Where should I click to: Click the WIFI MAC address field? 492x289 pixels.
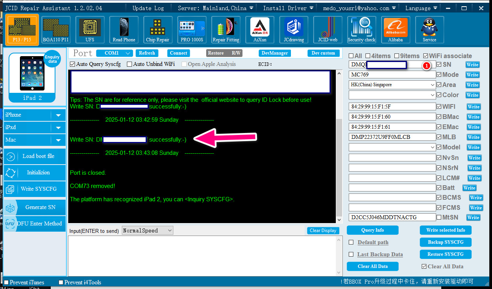(x=392, y=106)
